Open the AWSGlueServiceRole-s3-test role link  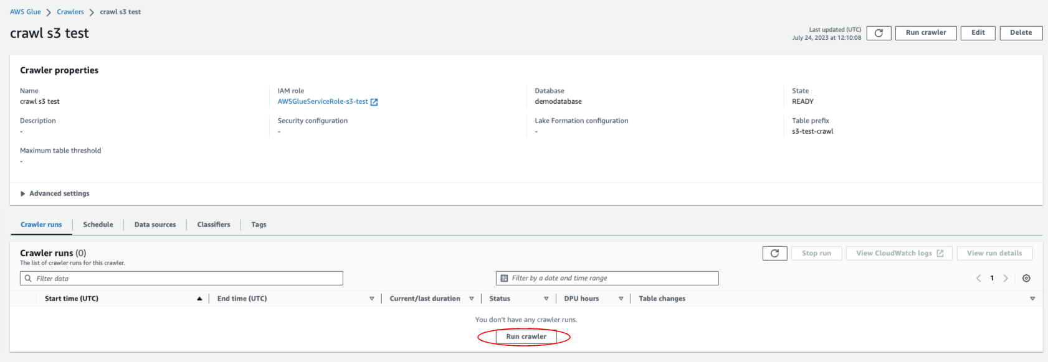click(x=322, y=101)
